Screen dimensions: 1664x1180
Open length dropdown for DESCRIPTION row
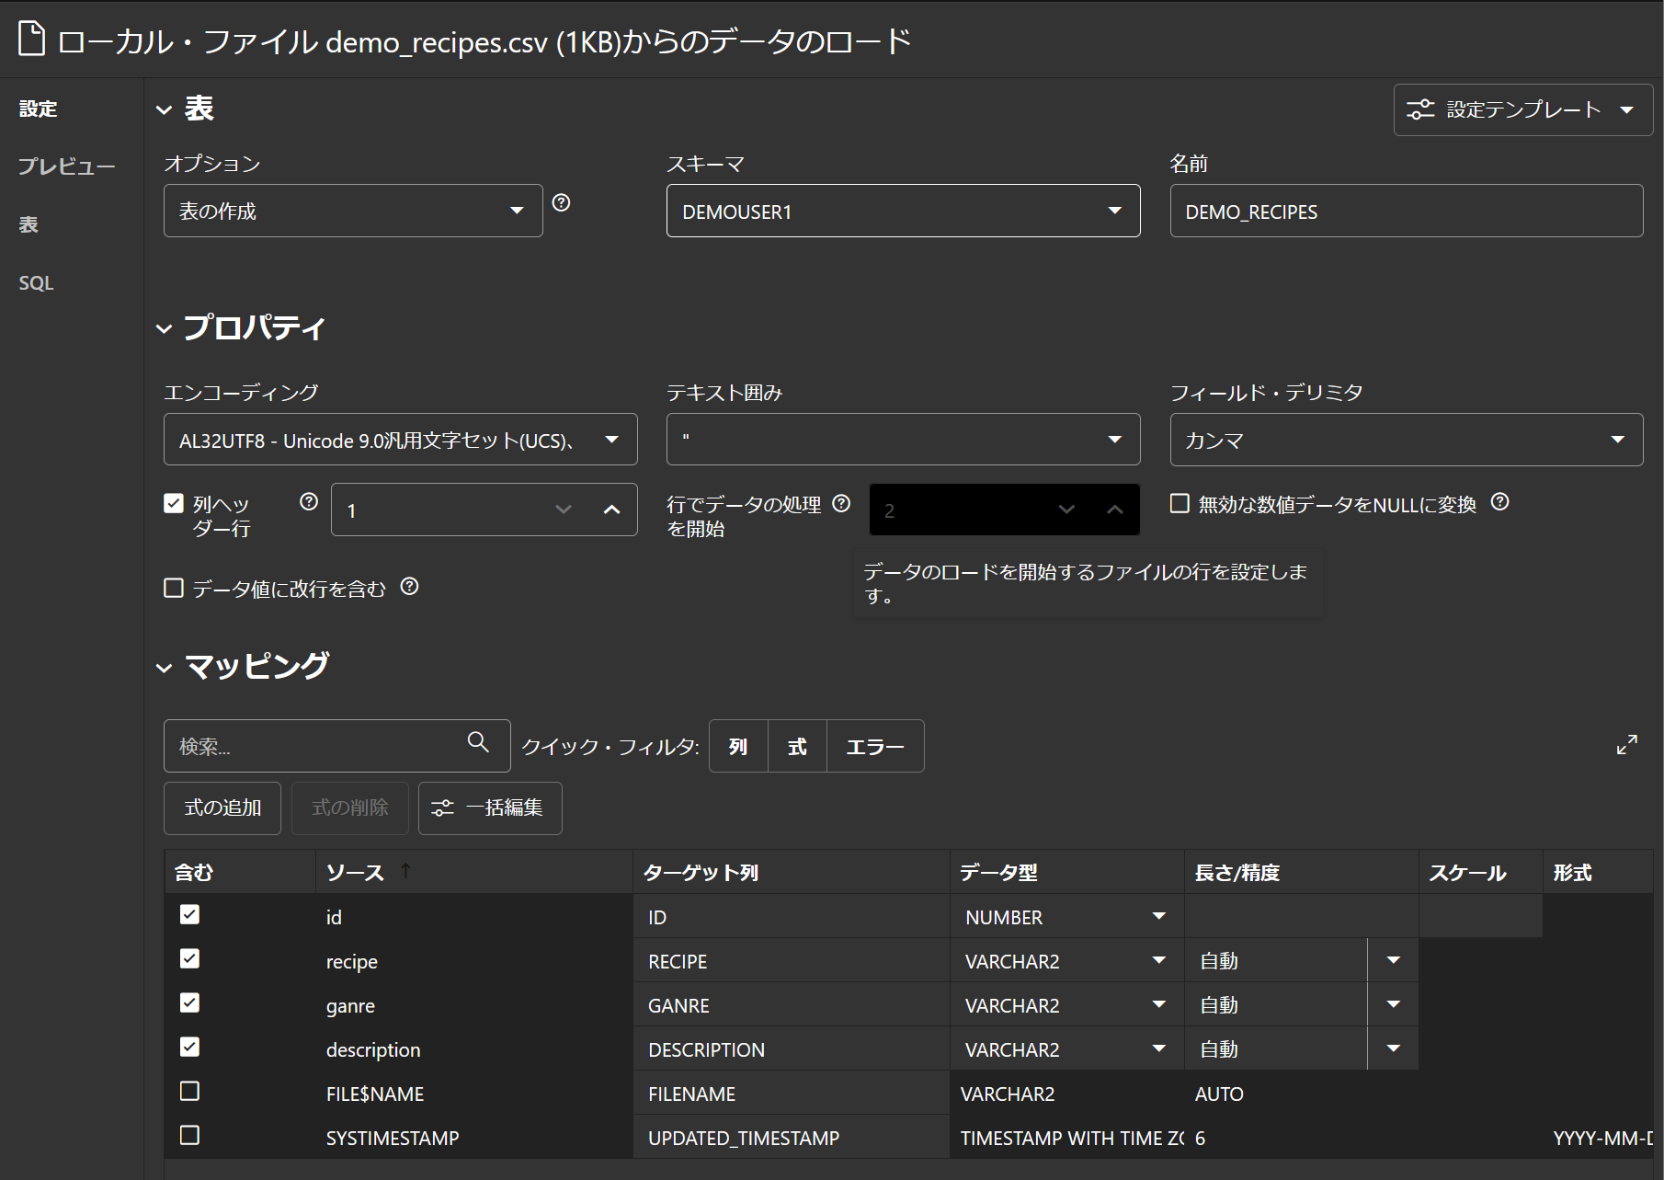(1393, 1048)
